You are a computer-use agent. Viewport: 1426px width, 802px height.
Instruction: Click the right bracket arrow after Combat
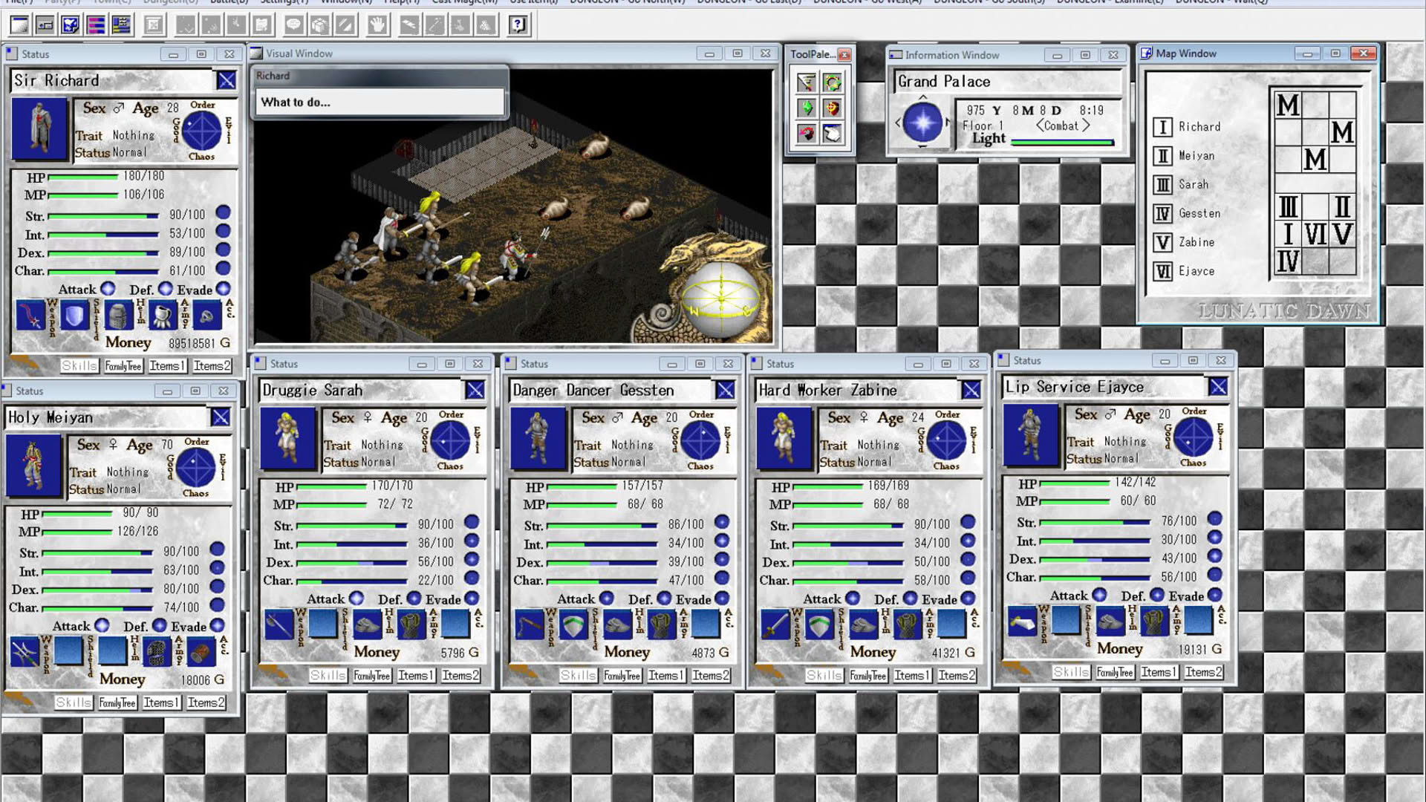tap(1086, 125)
